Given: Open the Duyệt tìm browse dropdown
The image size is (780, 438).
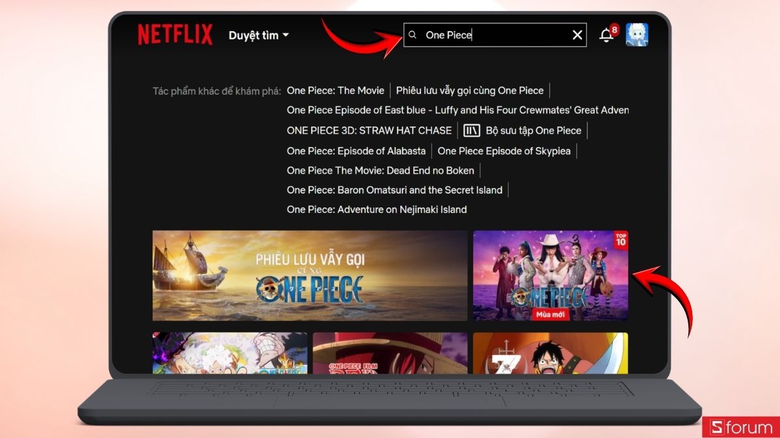Looking at the screenshot, I should (x=258, y=35).
